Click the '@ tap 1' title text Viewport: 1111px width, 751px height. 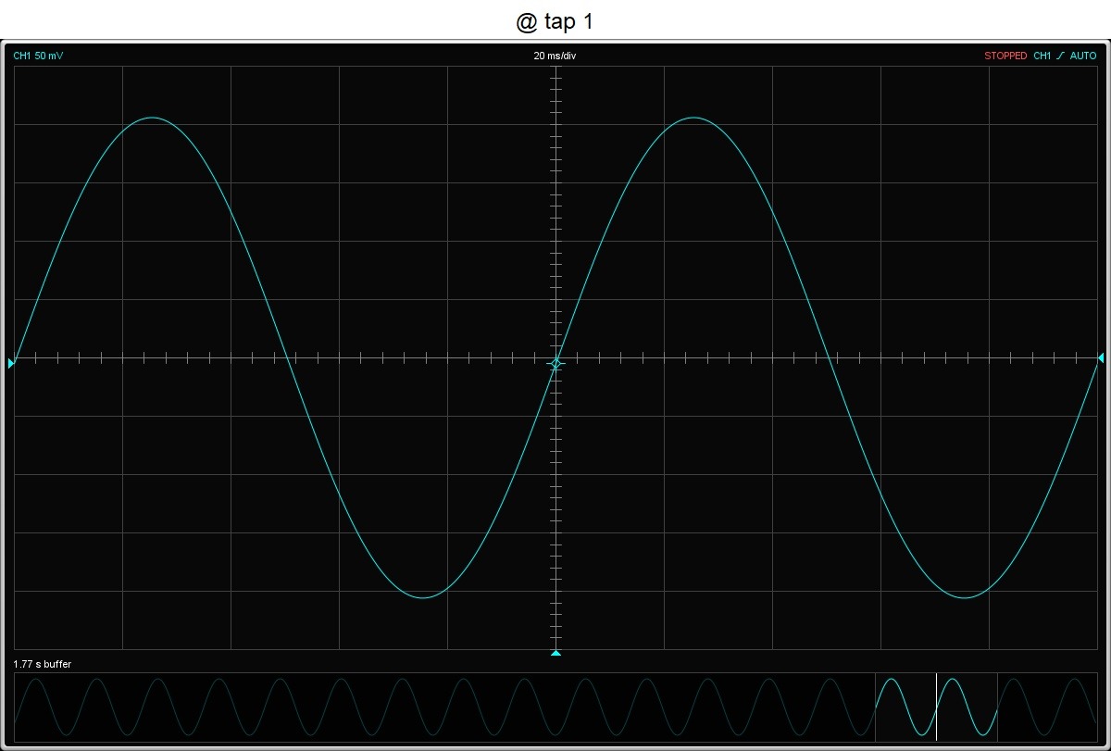tap(555, 21)
